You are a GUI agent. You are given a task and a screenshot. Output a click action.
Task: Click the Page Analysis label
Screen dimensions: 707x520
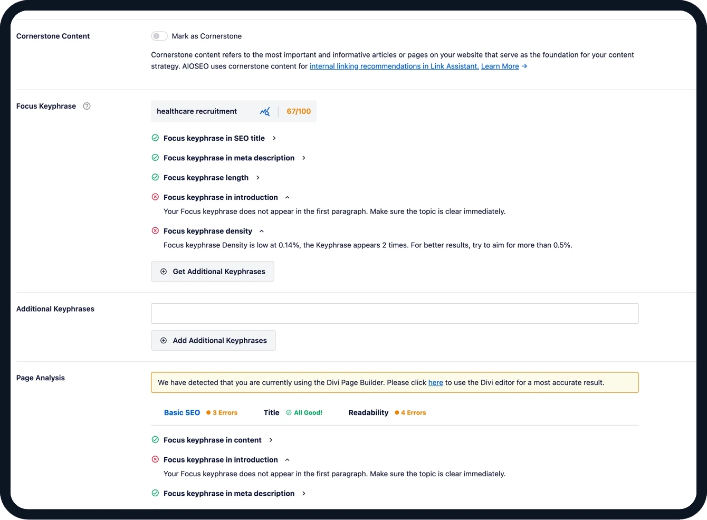[41, 378]
